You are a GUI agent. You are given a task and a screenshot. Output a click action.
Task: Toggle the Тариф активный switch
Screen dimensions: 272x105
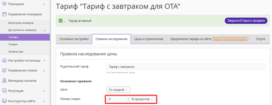pos(62,21)
